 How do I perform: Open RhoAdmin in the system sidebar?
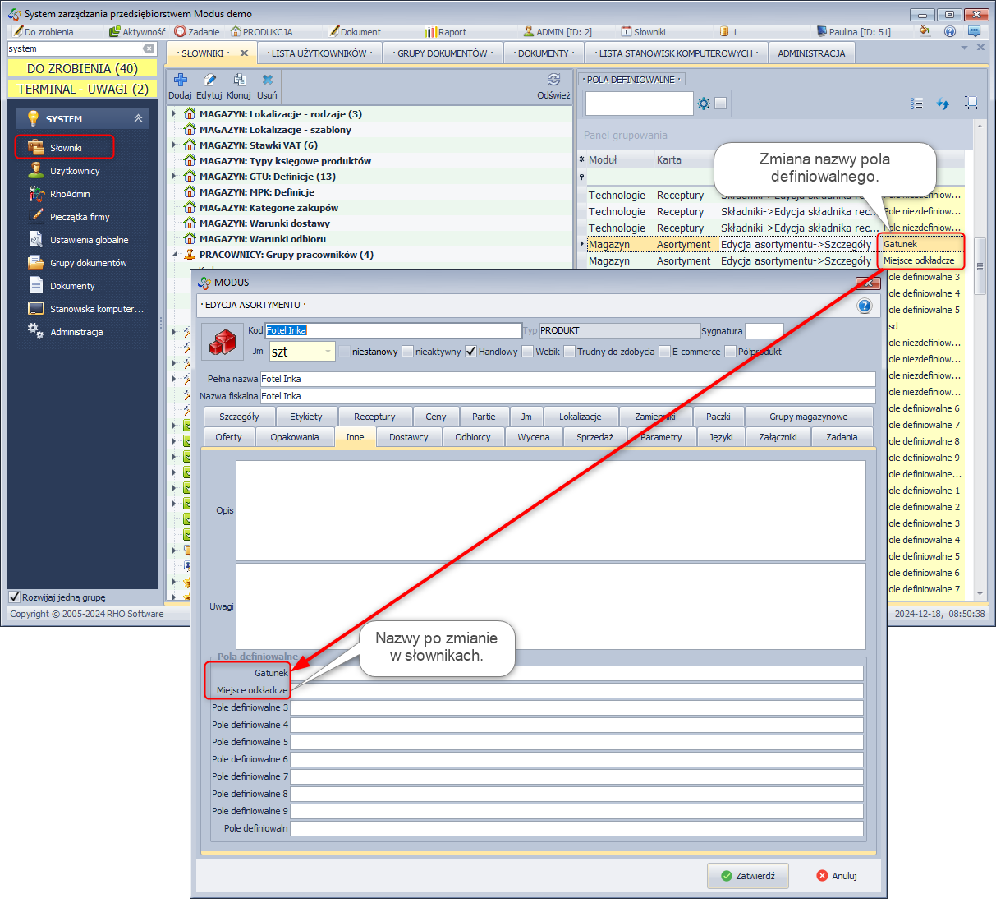tap(70, 194)
